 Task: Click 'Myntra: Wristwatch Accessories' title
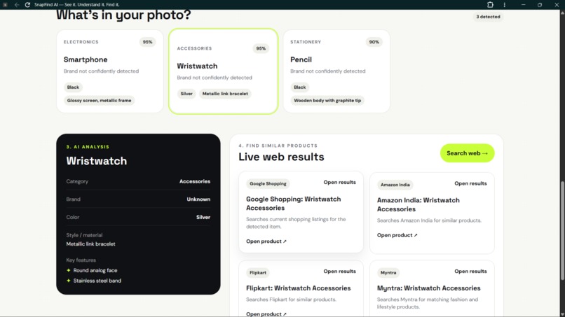point(428,288)
